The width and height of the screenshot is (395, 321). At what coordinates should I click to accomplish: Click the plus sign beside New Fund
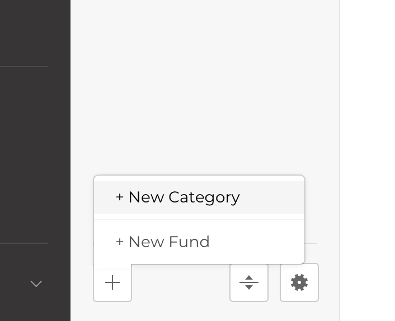coord(120,242)
